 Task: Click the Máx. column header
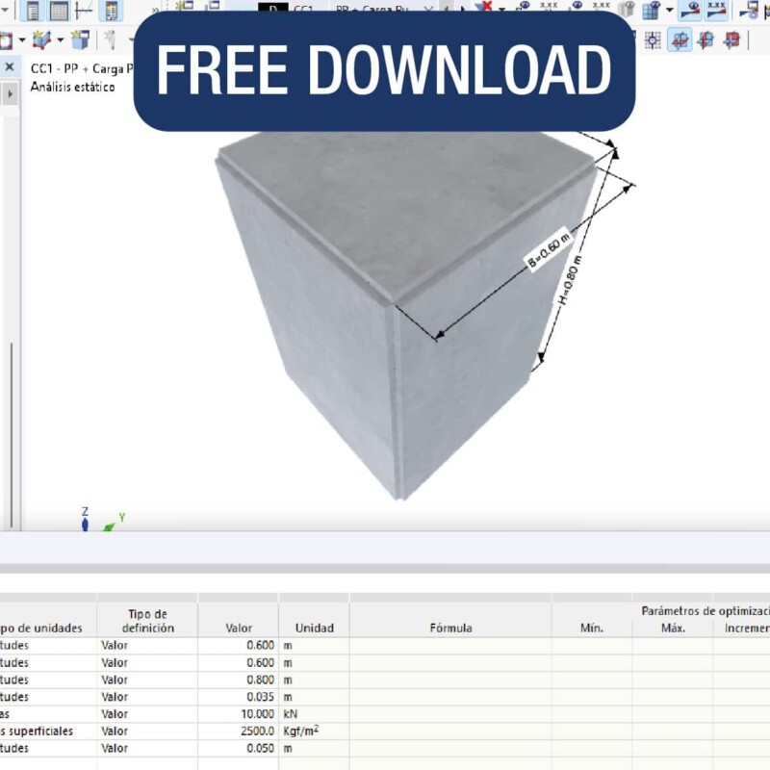coord(673,628)
